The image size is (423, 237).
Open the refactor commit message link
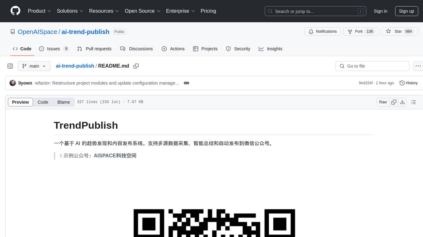click(x=107, y=83)
